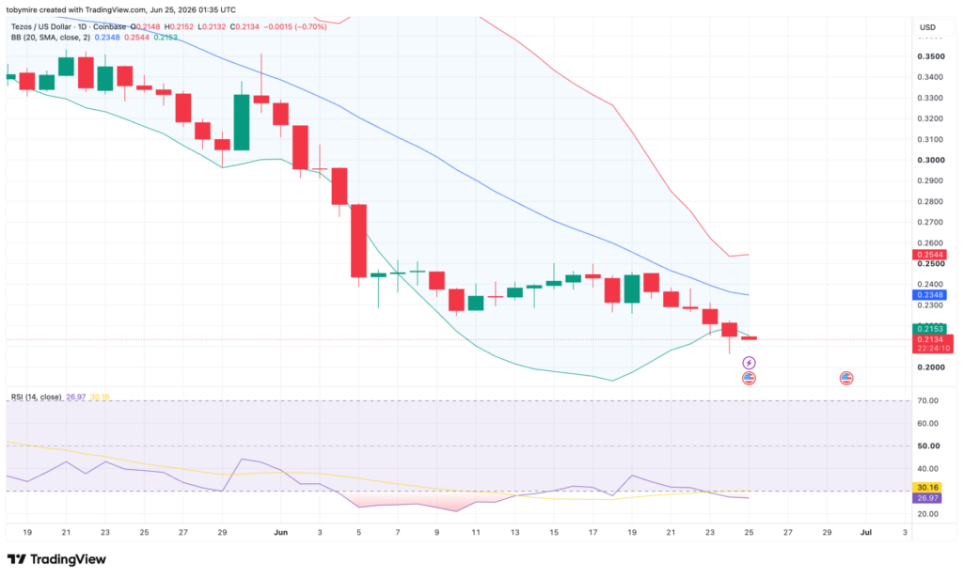
Task: Click the blue 0.2348 basis price tag
Action: tap(930, 295)
